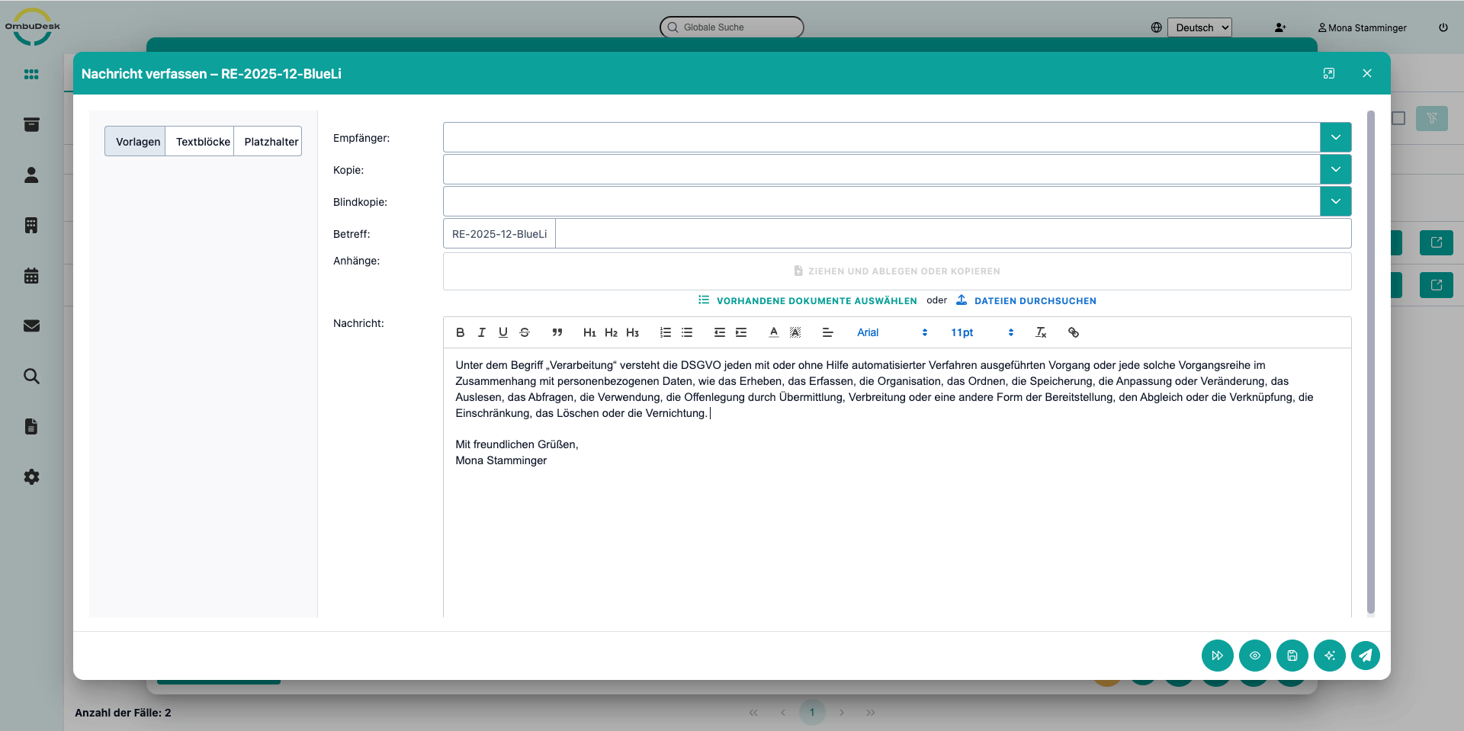Image resolution: width=1464 pixels, height=731 pixels.
Task: Toggle italic text formatting
Action: click(x=481, y=332)
